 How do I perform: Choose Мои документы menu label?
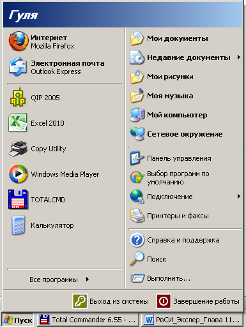tap(178, 38)
